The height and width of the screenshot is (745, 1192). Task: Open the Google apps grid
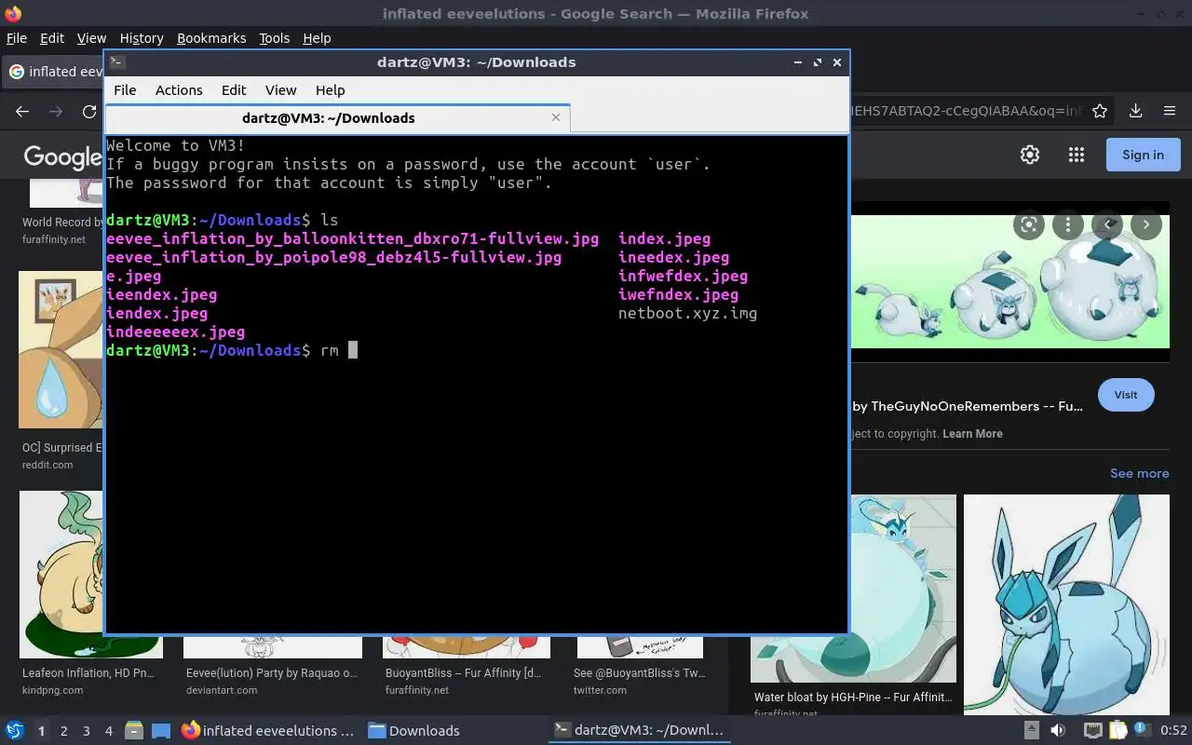pos(1077,155)
